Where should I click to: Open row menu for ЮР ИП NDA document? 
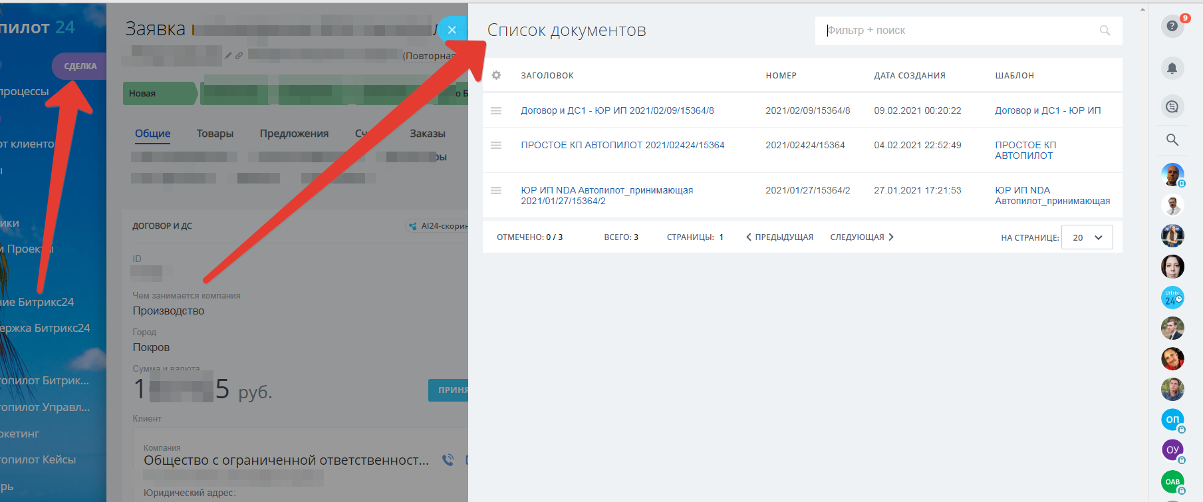pyautogui.click(x=496, y=190)
